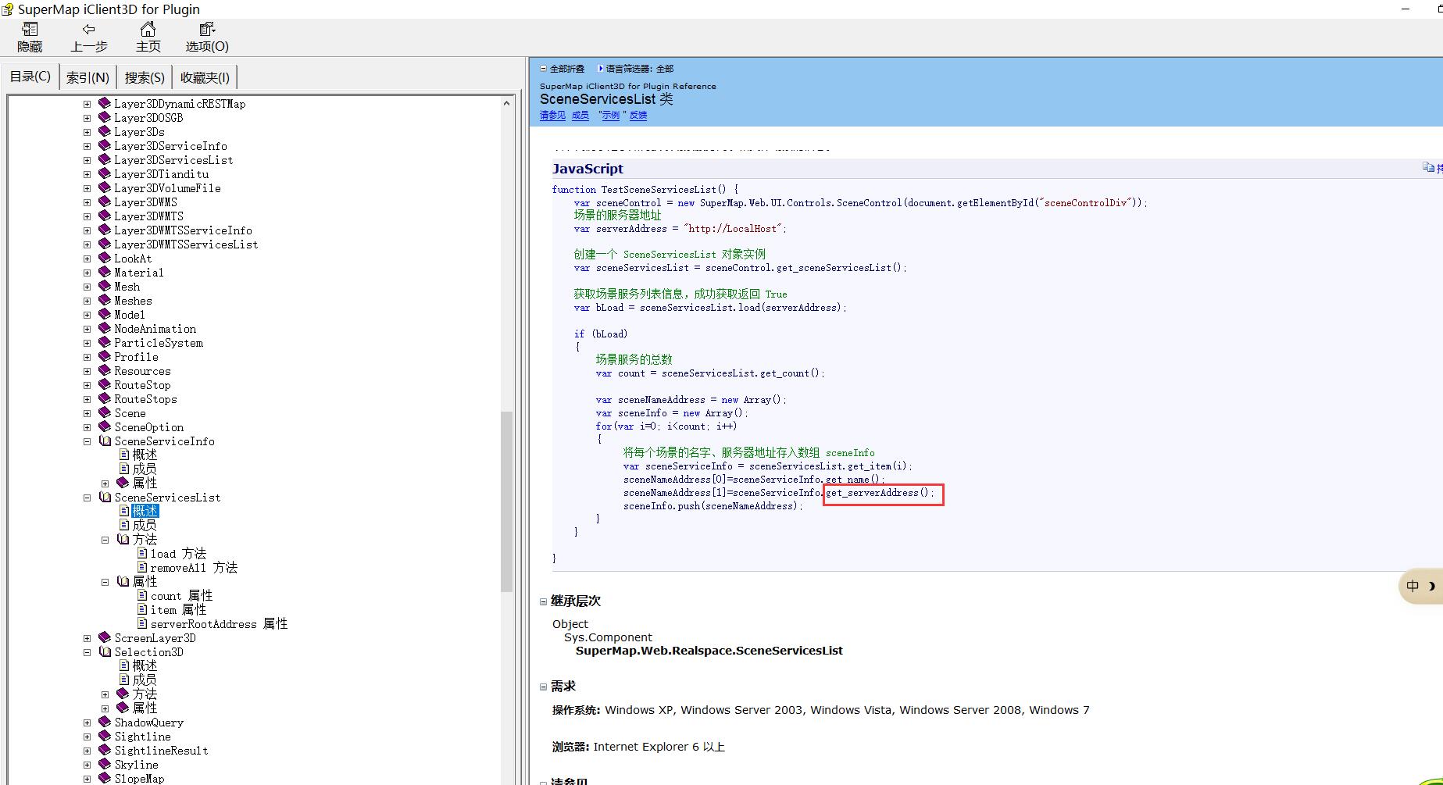Viewport: 1443px width, 785px height.
Task: Collapse the 属性 node under SceneServicesList
Action: pyautogui.click(x=105, y=582)
